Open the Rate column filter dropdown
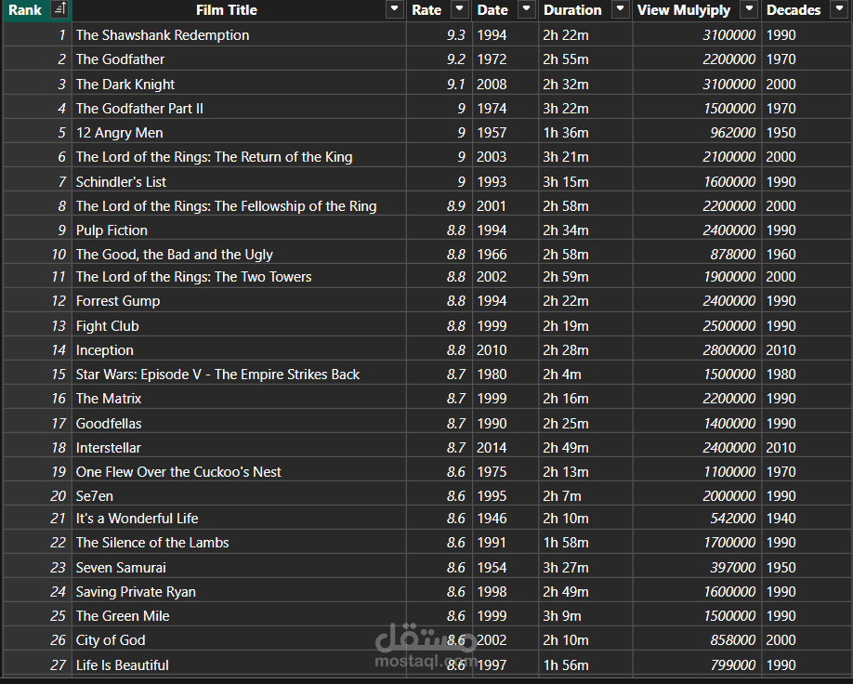The width and height of the screenshot is (853, 684). (x=460, y=8)
